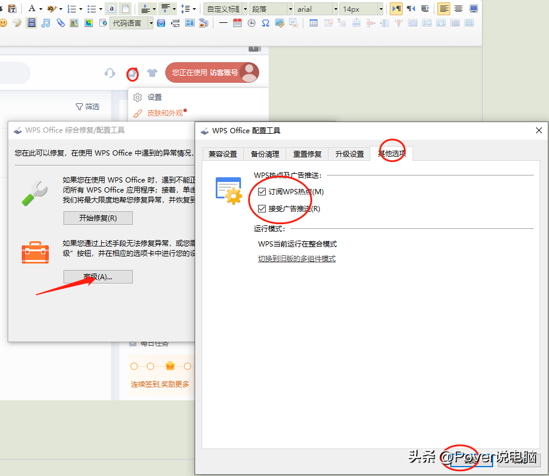The height and width of the screenshot is (476, 549).
Task: Insert a horizontal rule line
Action: pyautogui.click(x=223, y=23)
